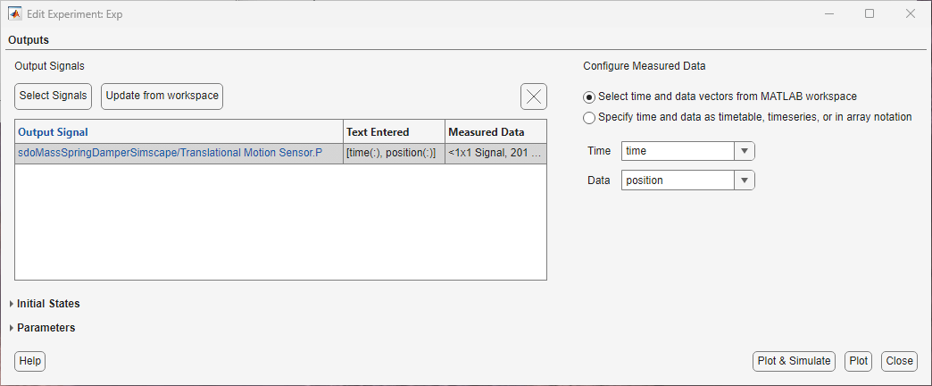Click the Text Entered cell with time and position

393,153
